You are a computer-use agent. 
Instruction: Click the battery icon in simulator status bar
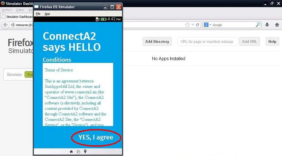(104, 19)
